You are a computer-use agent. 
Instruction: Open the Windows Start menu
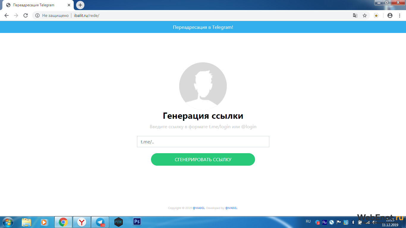8,222
